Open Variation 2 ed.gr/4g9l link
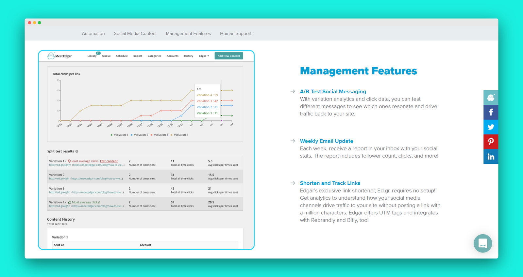Screen dimensions: 523x277 click(x=59, y=179)
